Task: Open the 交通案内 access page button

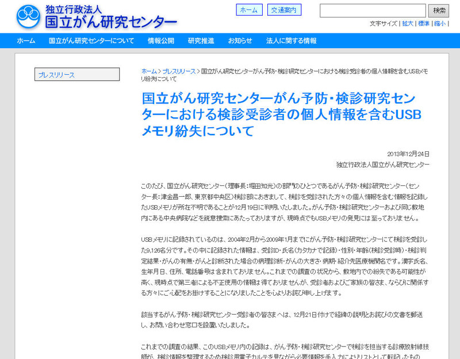Action: (284, 10)
